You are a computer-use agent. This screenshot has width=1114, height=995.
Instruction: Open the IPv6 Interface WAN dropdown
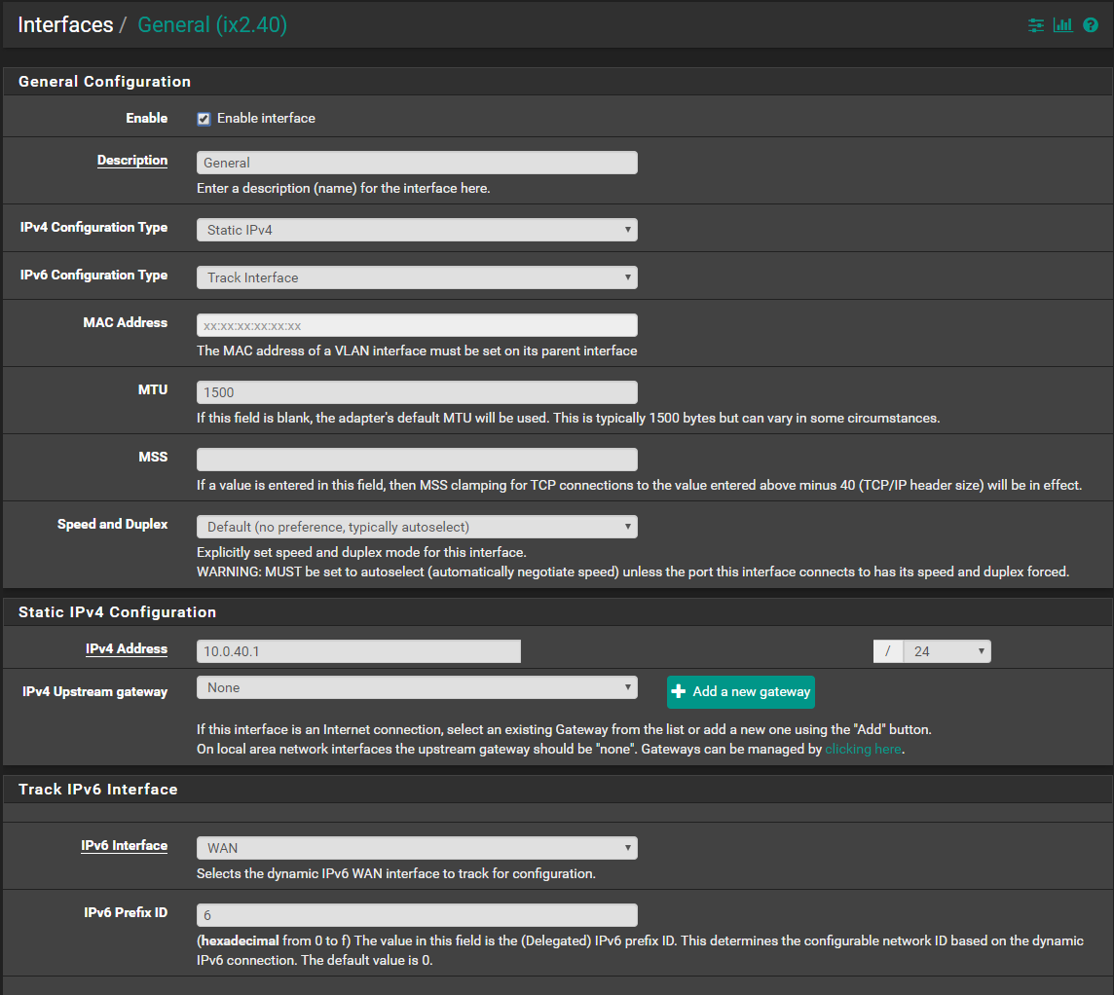[417, 848]
